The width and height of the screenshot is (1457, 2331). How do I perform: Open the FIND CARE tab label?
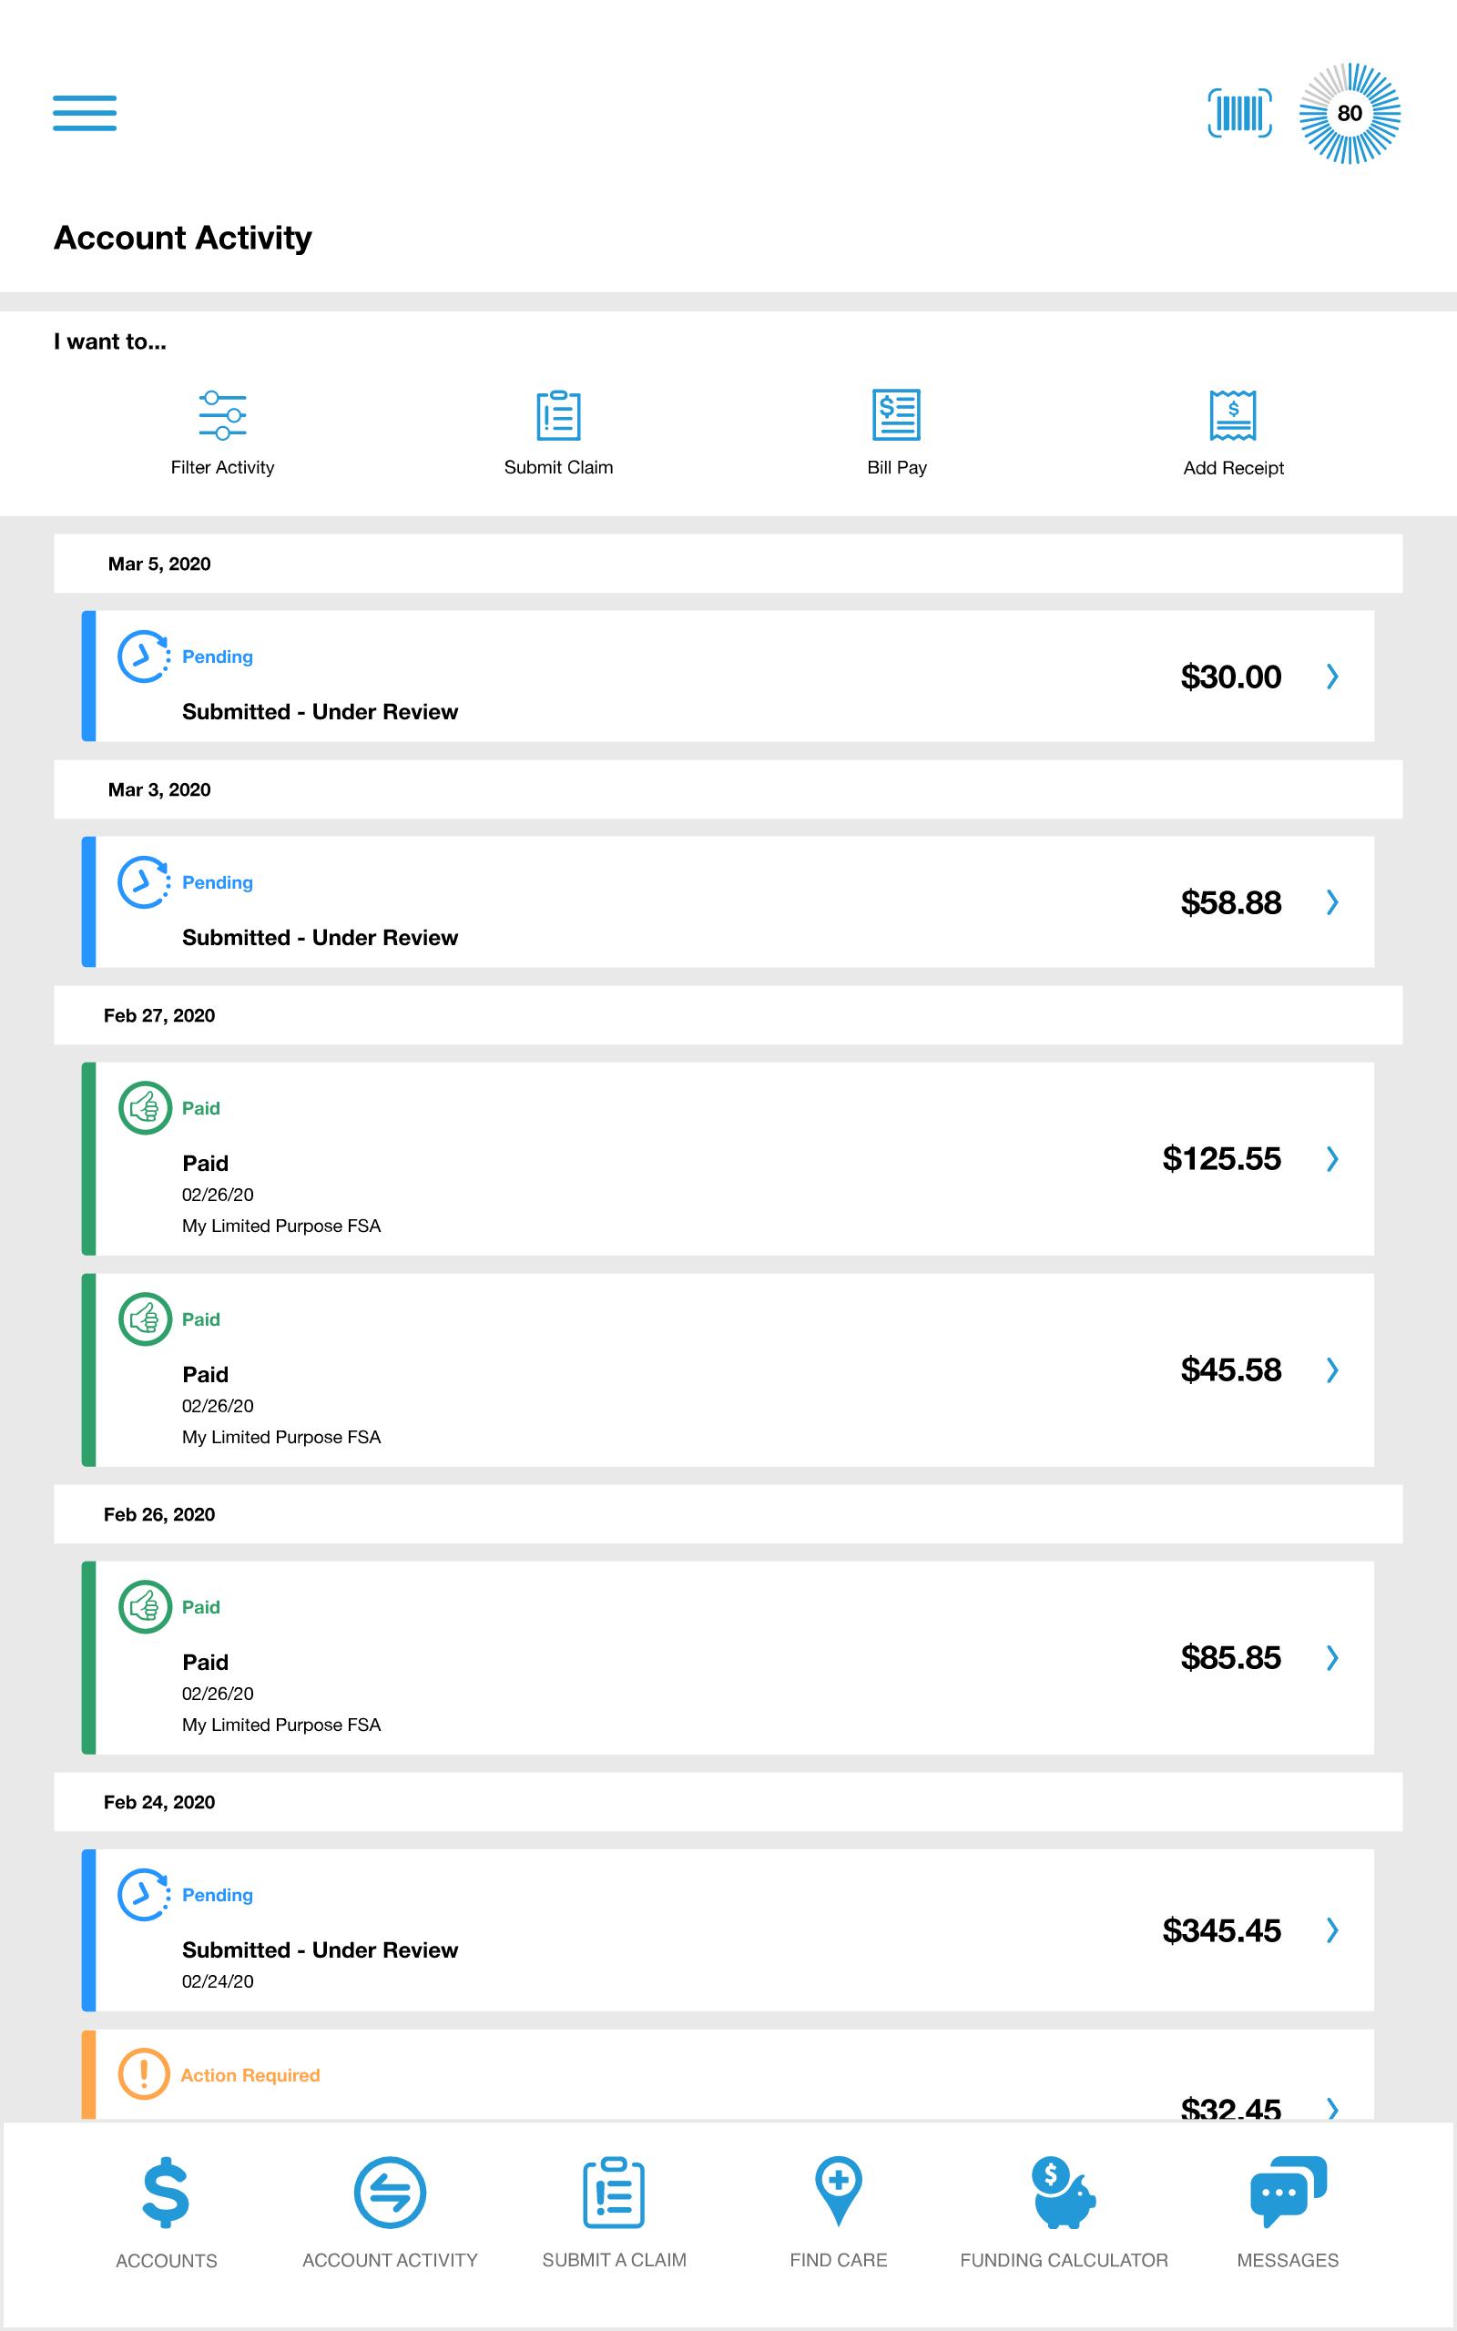click(x=839, y=2260)
